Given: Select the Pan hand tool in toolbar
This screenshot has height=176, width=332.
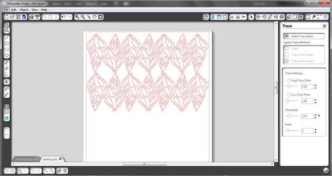Looking at the screenshot, I should point(94,17).
